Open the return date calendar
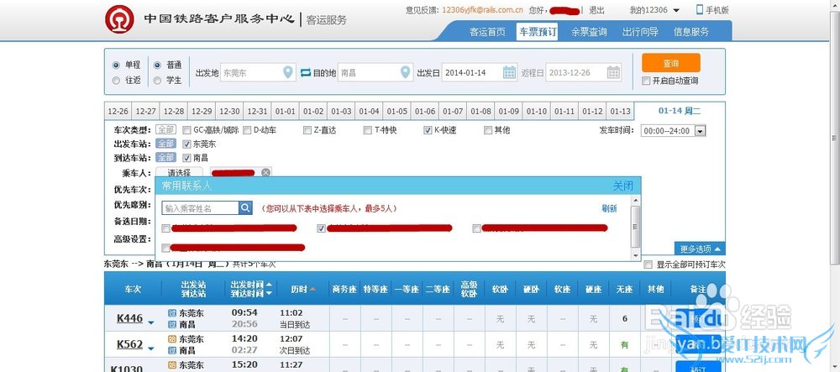The image size is (840, 372). (x=613, y=72)
